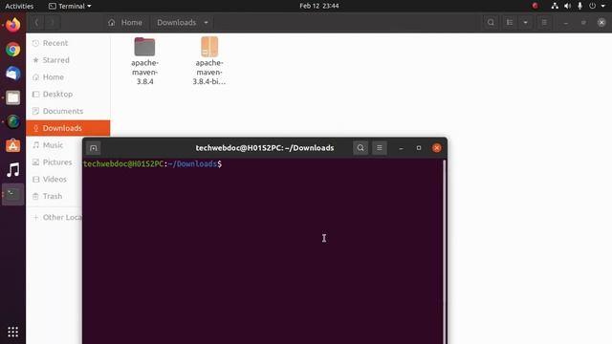Select Downloads in Files sidebar
612x344 pixels.
coord(68,128)
